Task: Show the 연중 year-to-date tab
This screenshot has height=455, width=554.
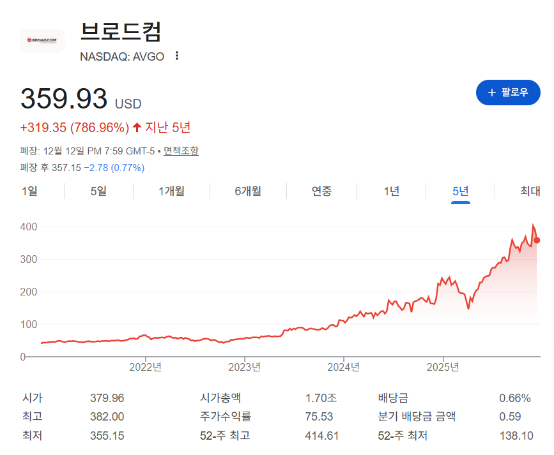Action: click(x=321, y=191)
